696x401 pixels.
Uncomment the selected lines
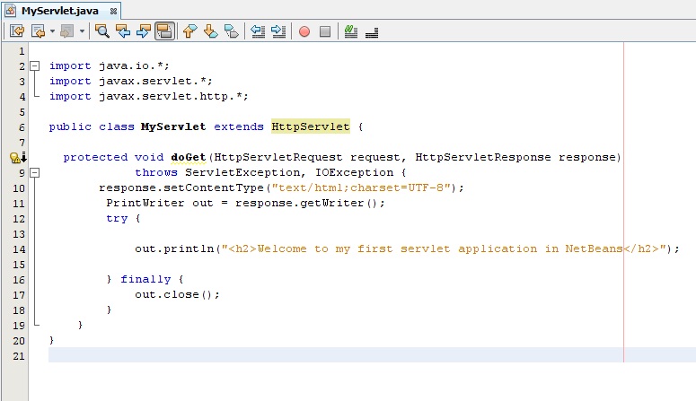tap(372, 31)
